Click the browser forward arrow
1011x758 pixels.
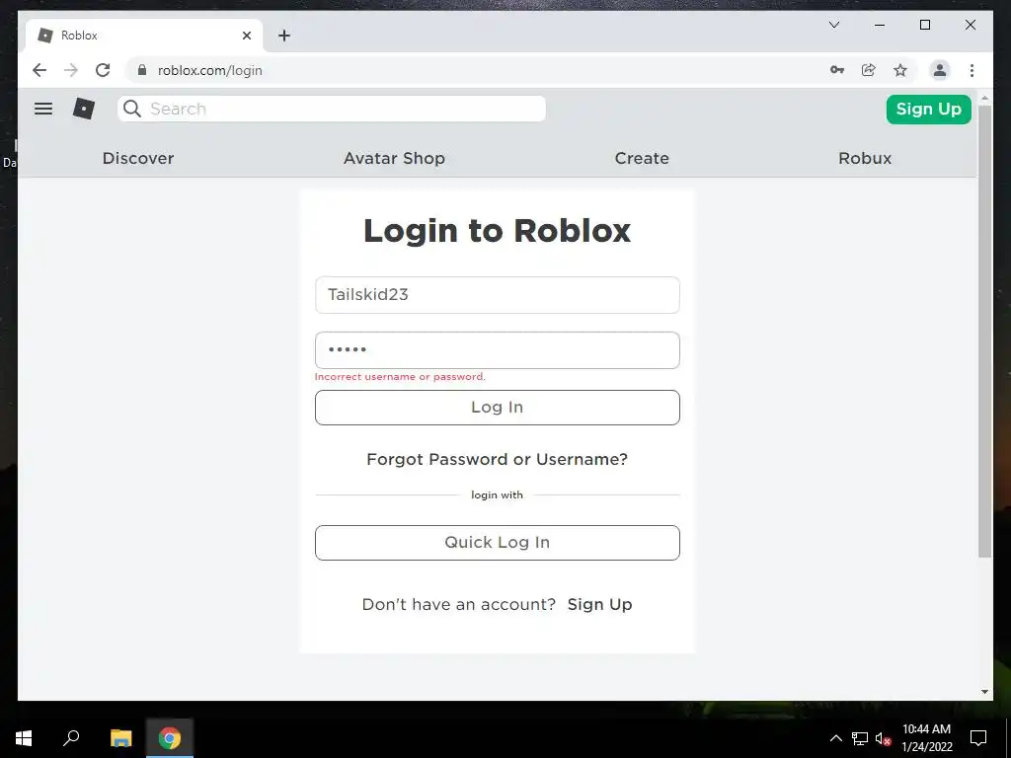pos(71,70)
